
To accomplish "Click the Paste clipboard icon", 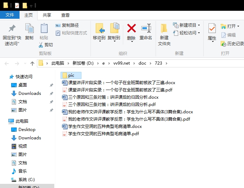I will [44, 28].
